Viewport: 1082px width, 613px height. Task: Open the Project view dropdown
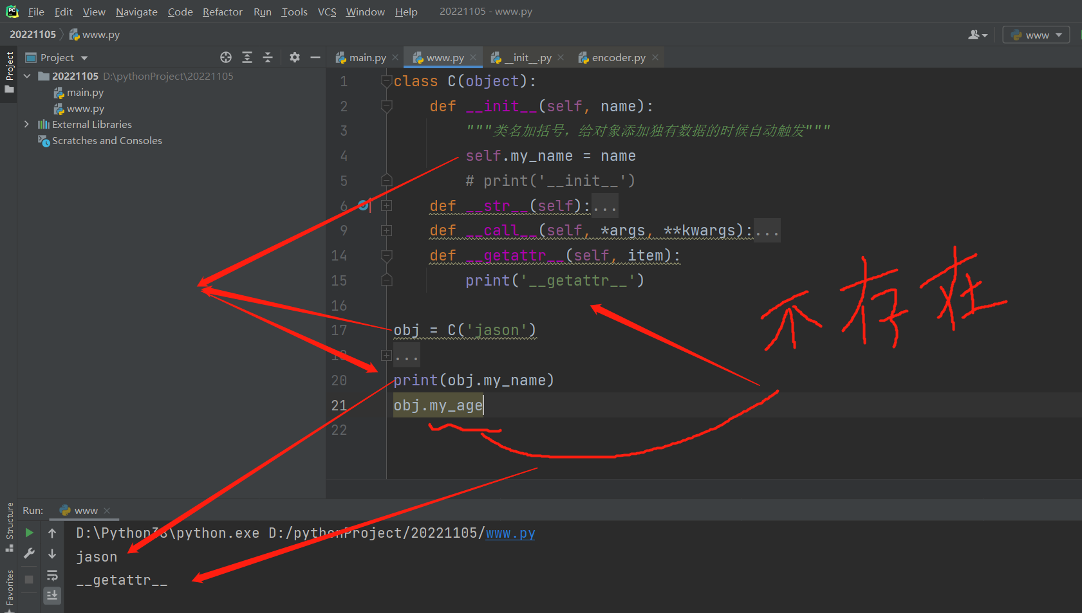(x=57, y=57)
